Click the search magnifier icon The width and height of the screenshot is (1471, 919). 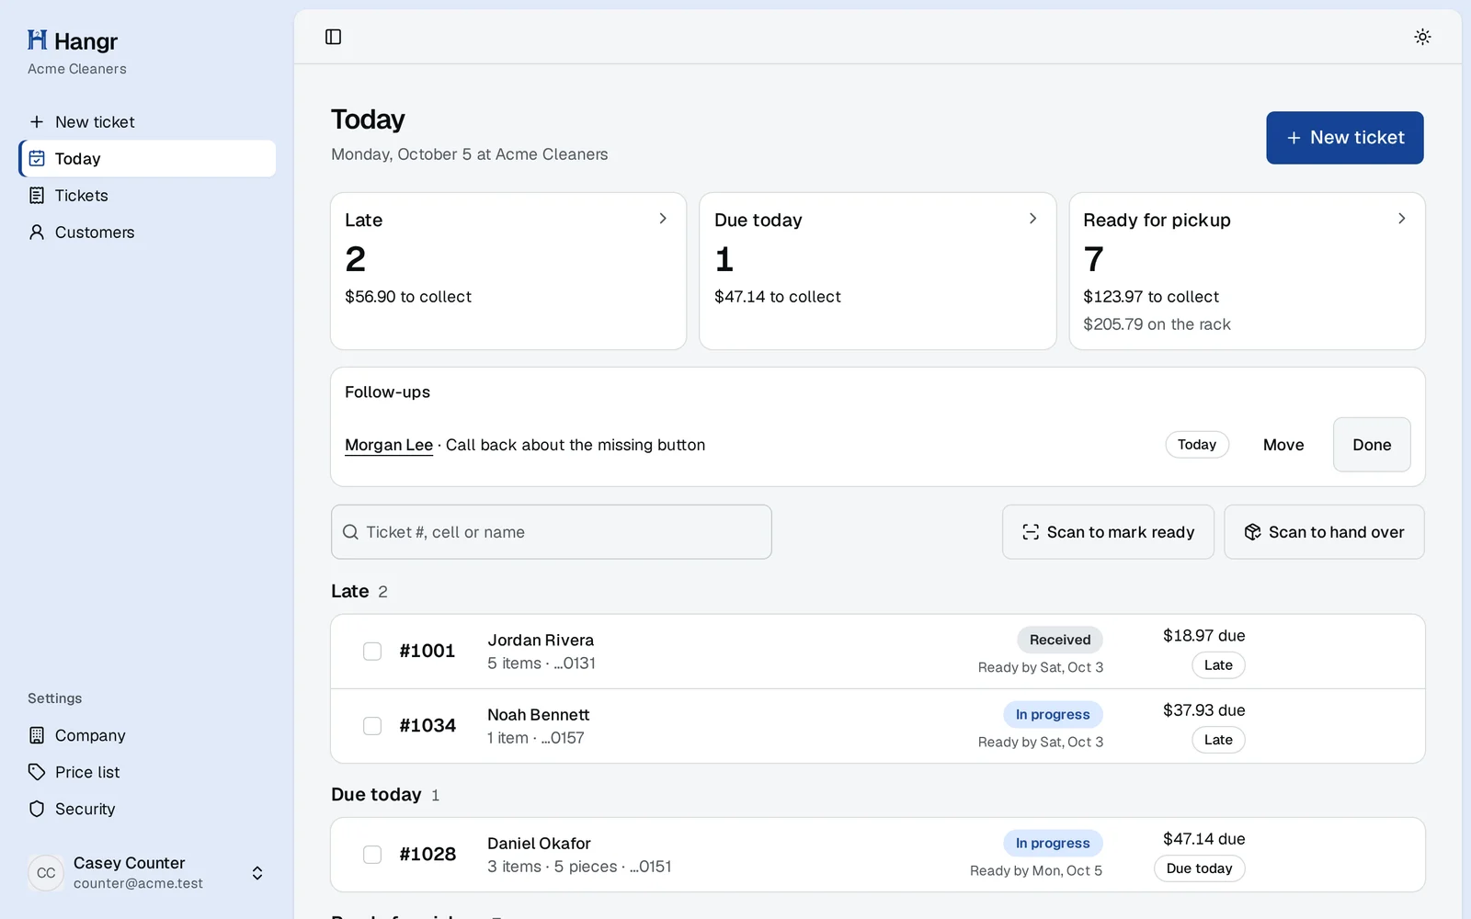pos(350,532)
